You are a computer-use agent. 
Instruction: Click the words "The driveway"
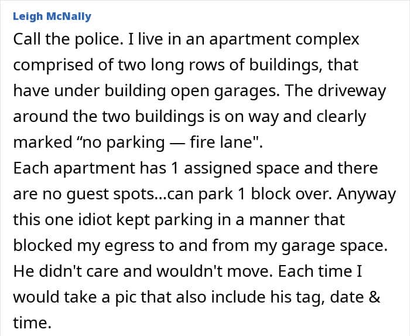[x=336, y=91]
